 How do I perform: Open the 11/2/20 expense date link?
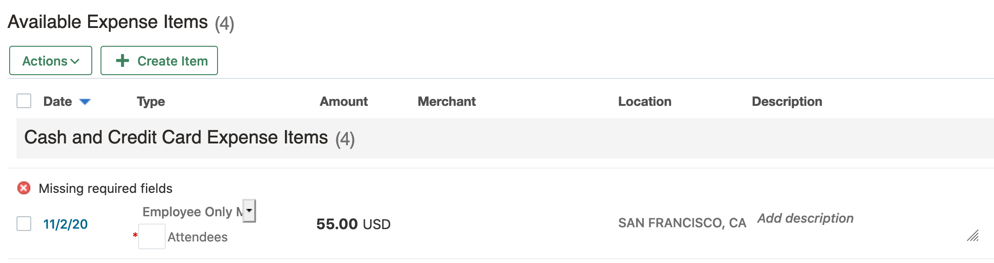[65, 224]
